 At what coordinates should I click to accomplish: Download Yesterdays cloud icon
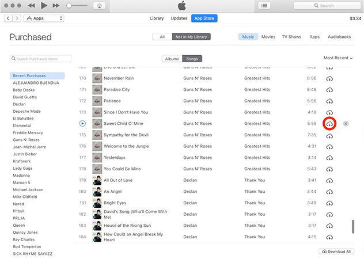point(329,158)
